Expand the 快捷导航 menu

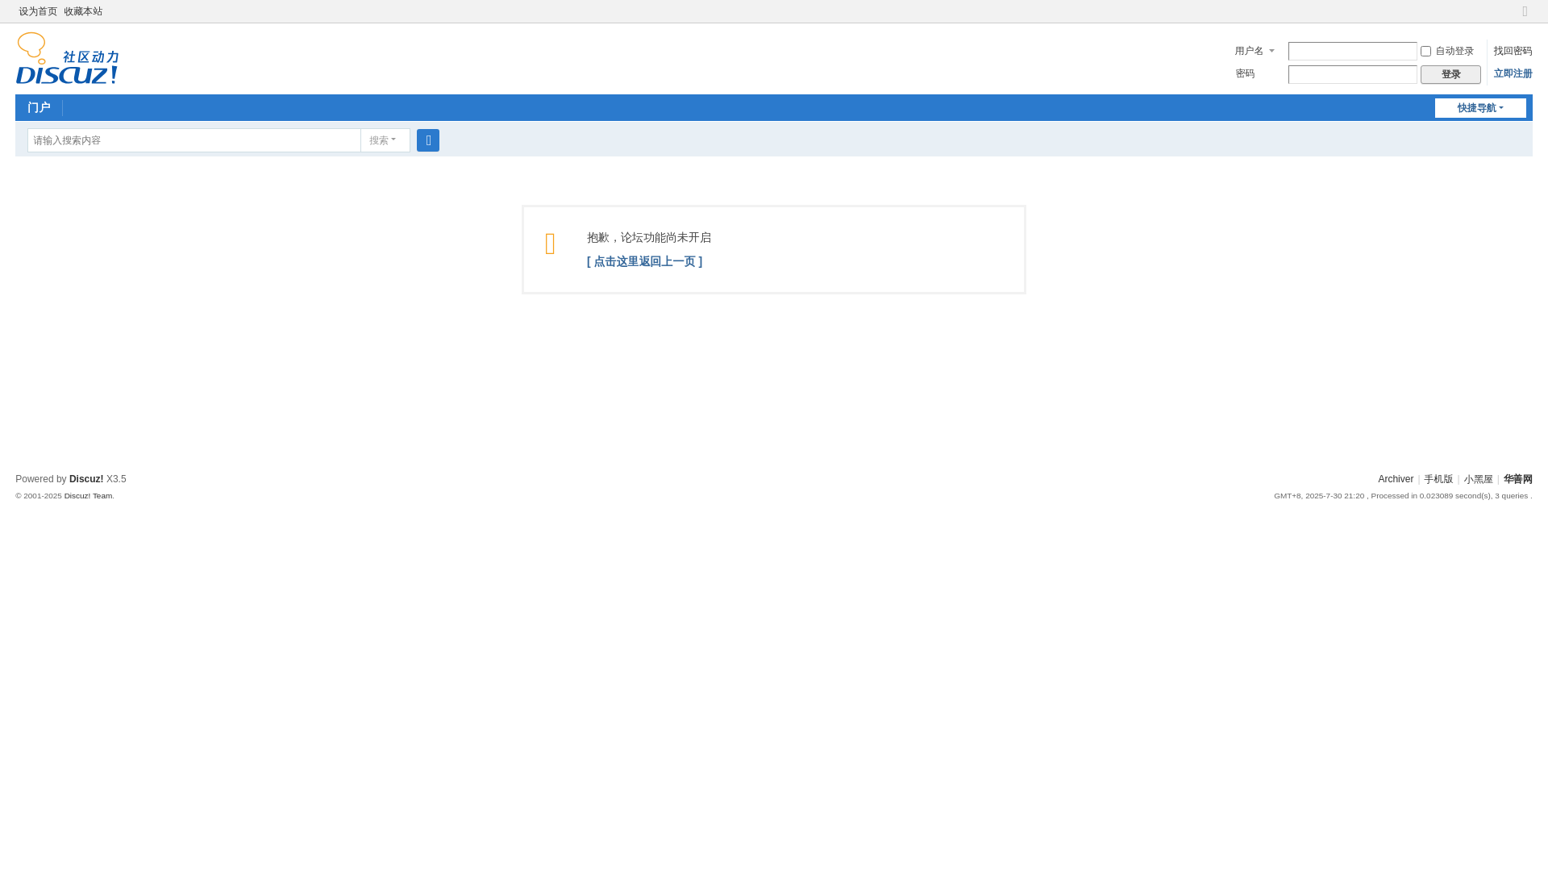pyautogui.click(x=1480, y=108)
